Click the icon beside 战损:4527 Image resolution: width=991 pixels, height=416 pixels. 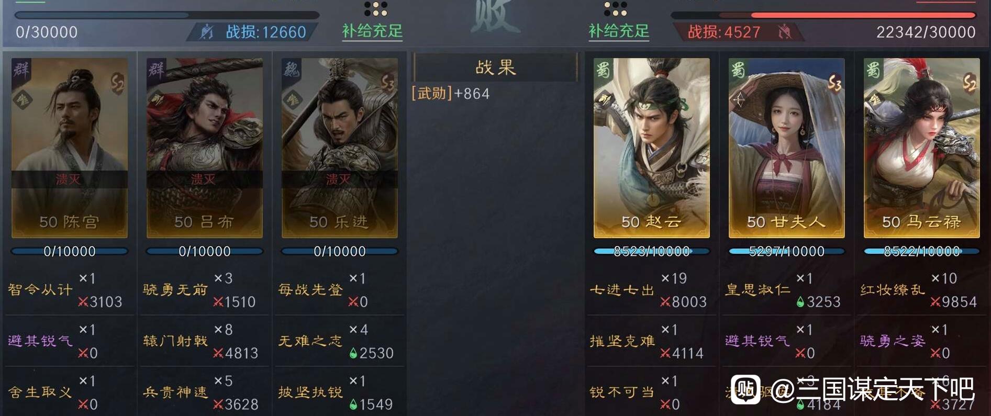click(x=784, y=32)
